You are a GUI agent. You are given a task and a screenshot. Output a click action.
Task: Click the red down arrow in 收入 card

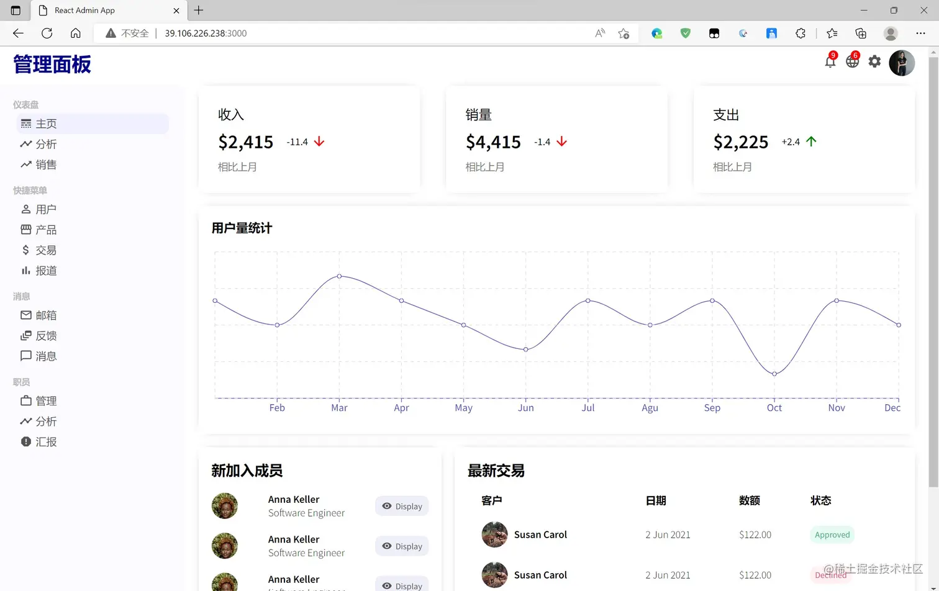tap(319, 142)
